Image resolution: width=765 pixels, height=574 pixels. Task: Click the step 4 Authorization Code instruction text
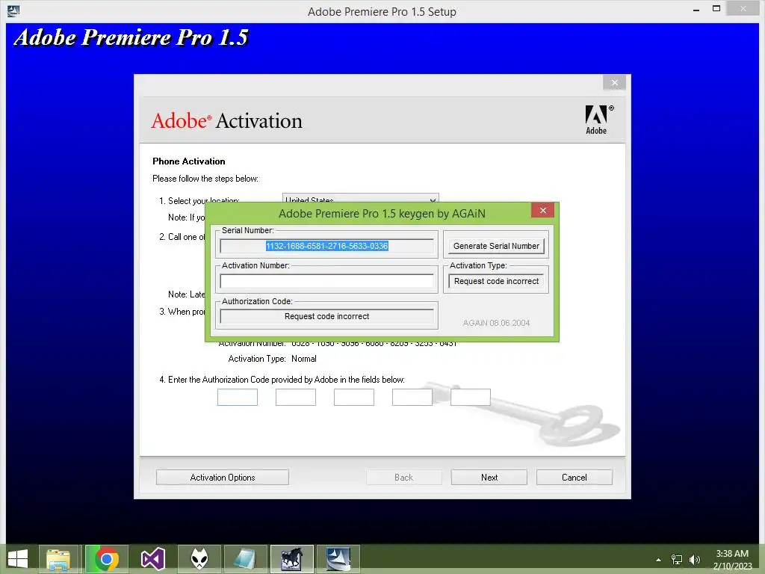coord(282,380)
